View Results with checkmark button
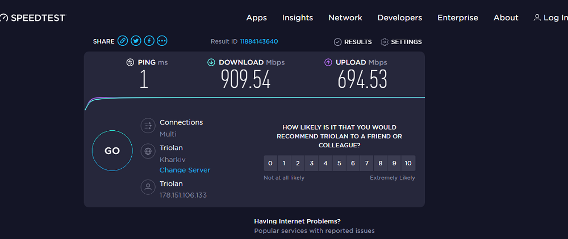 (353, 42)
